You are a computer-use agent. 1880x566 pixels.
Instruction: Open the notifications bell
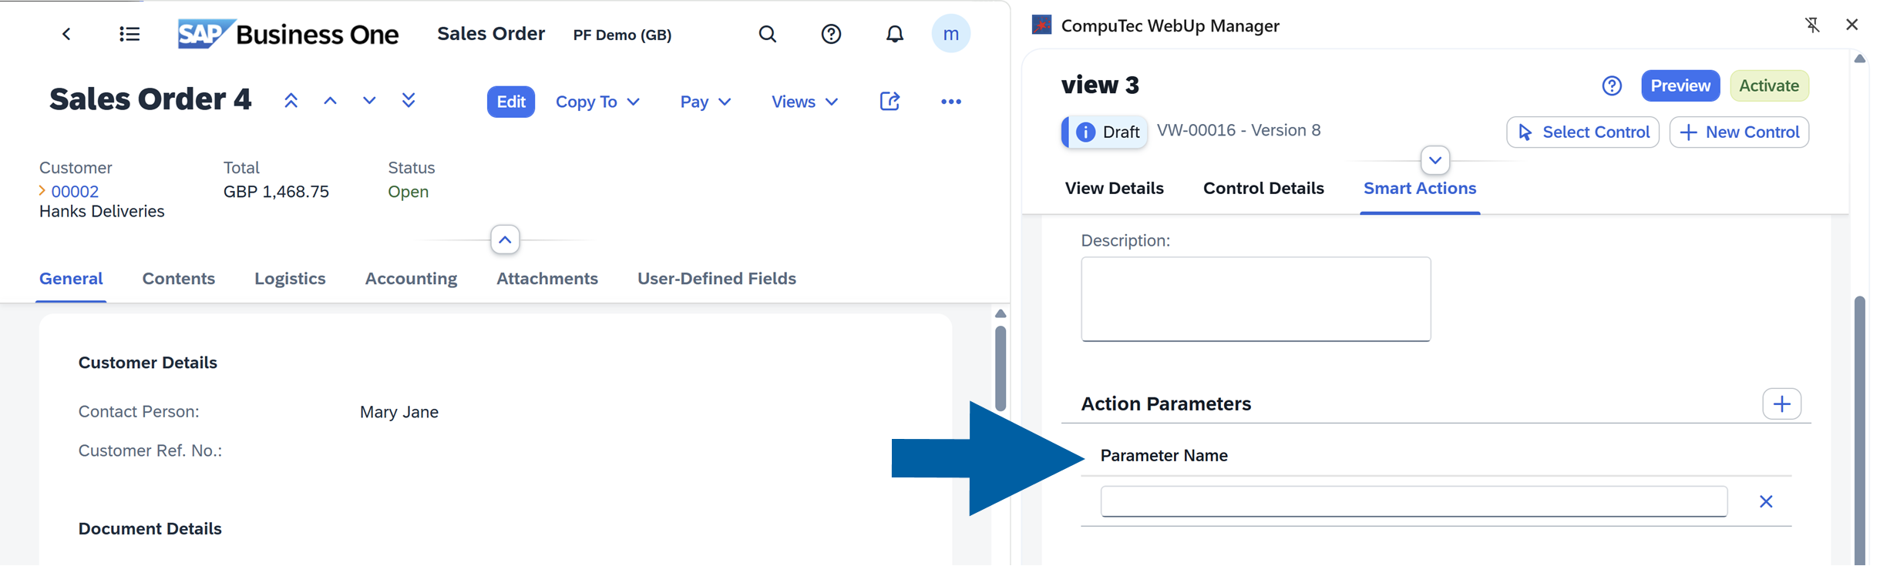point(894,34)
